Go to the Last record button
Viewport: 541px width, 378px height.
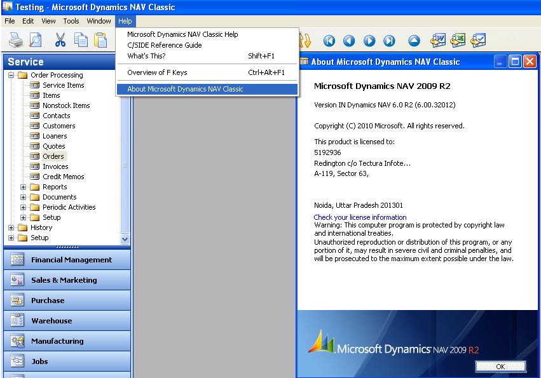coord(389,41)
